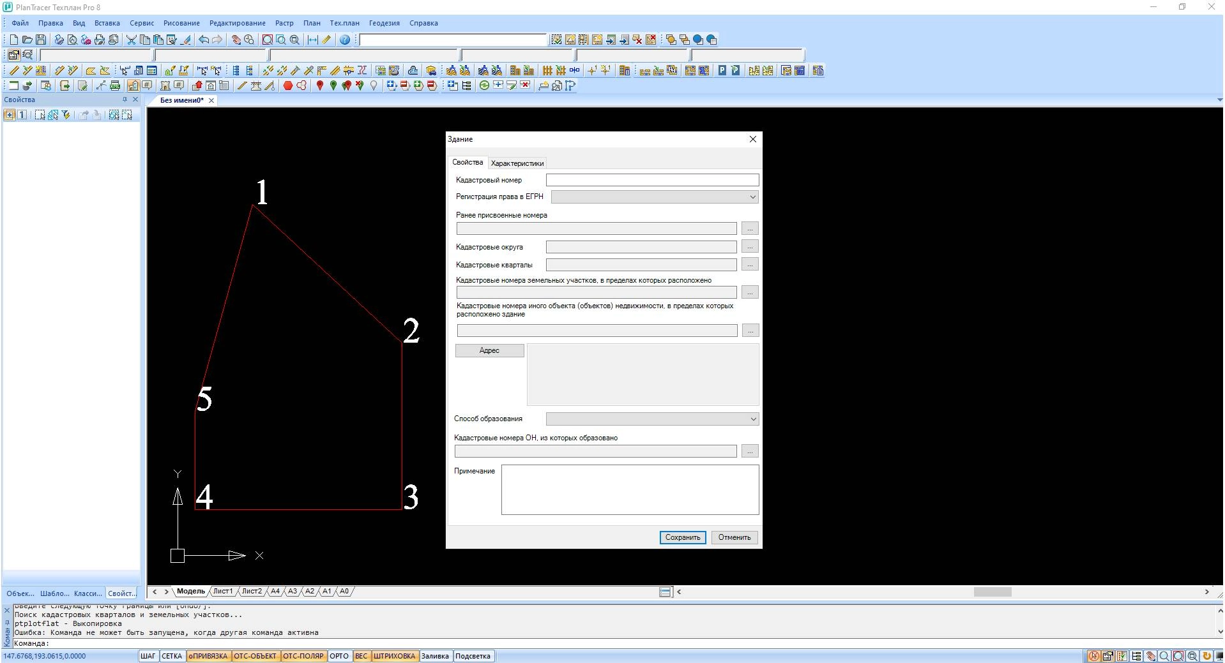Open the Файл menu
Viewport: 1225px width, 663px height.
coord(20,23)
